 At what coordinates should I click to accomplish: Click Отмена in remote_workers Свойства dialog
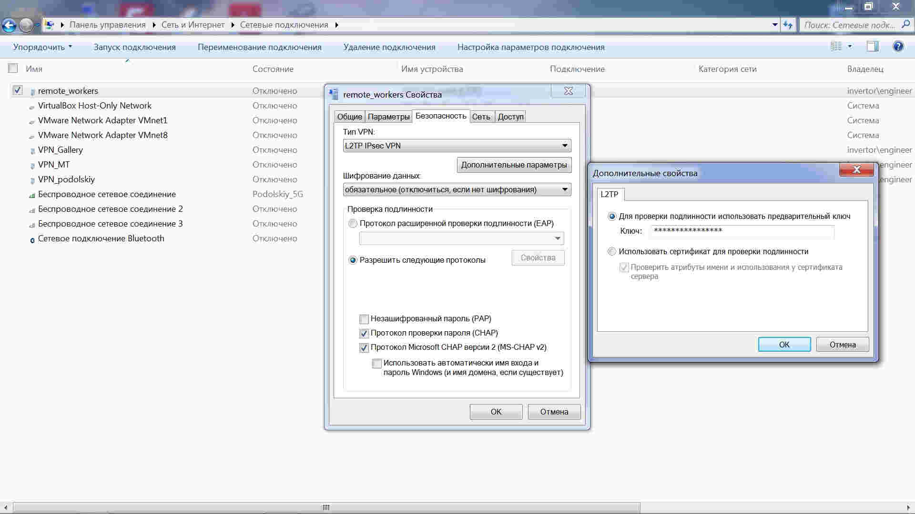click(x=554, y=412)
